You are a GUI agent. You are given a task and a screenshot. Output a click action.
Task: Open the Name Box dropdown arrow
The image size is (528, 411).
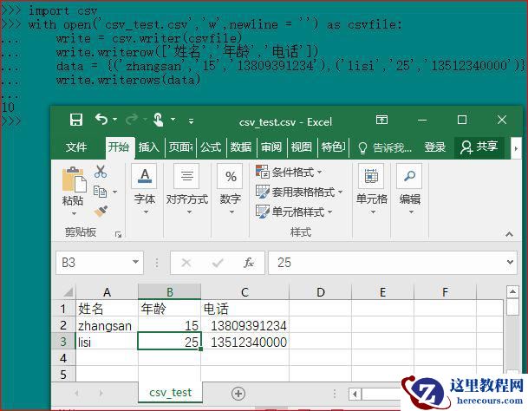pyautogui.click(x=136, y=262)
